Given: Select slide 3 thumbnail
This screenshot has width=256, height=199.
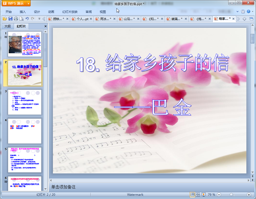Looking at the screenshot, I should [x=25, y=102].
